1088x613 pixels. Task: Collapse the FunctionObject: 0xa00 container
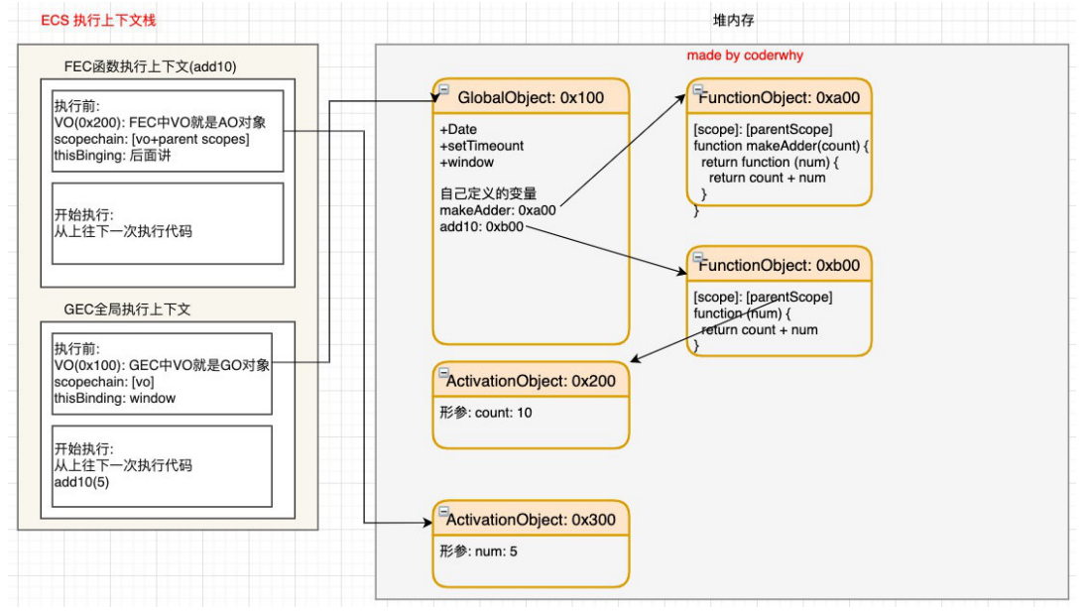(698, 89)
